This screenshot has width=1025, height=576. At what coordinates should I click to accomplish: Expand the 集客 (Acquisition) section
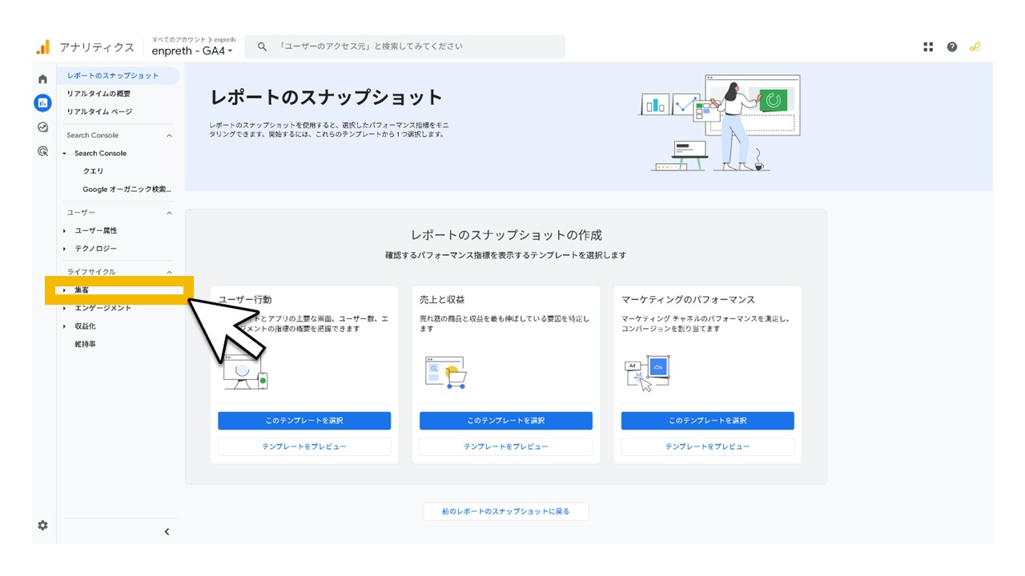[x=84, y=291]
